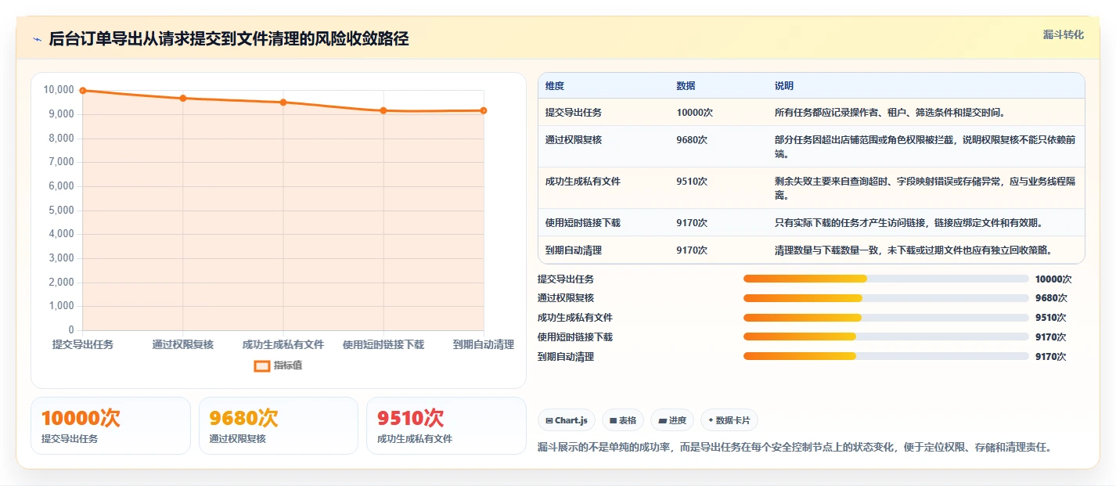This screenshot has width=1116, height=486.
Task: Click progress bar for 通过权限复核
Action: click(886, 298)
